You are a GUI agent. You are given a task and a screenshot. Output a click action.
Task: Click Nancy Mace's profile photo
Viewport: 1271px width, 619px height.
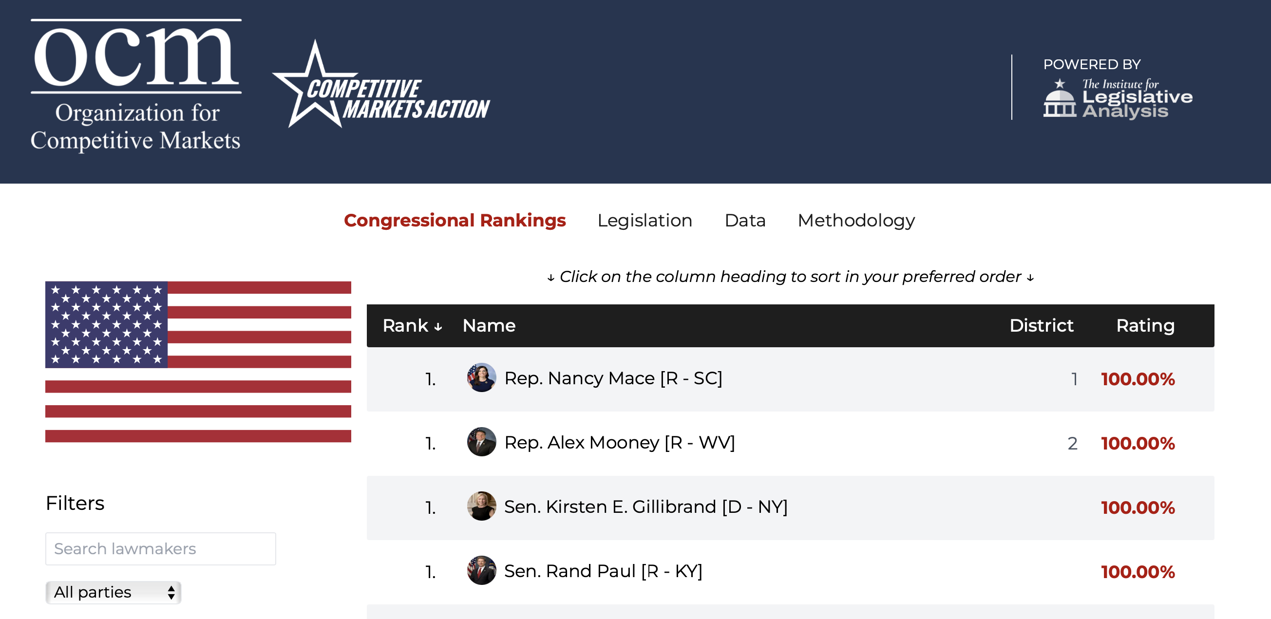[x=481, y=378]
